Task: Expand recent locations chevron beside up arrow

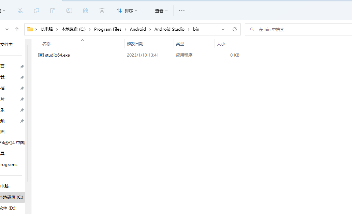Action: click(x=7, y=29)
